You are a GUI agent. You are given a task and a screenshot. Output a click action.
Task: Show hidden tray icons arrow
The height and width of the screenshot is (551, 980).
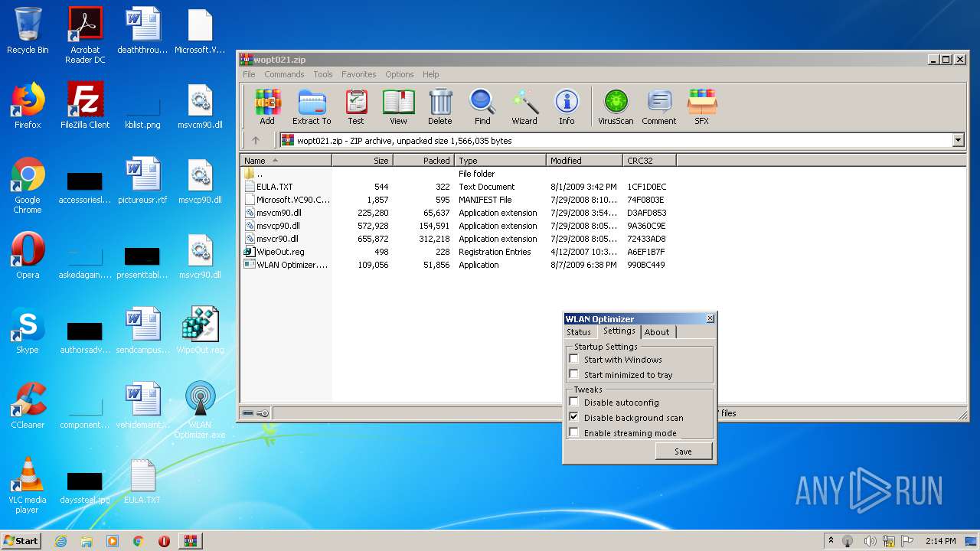831,540
